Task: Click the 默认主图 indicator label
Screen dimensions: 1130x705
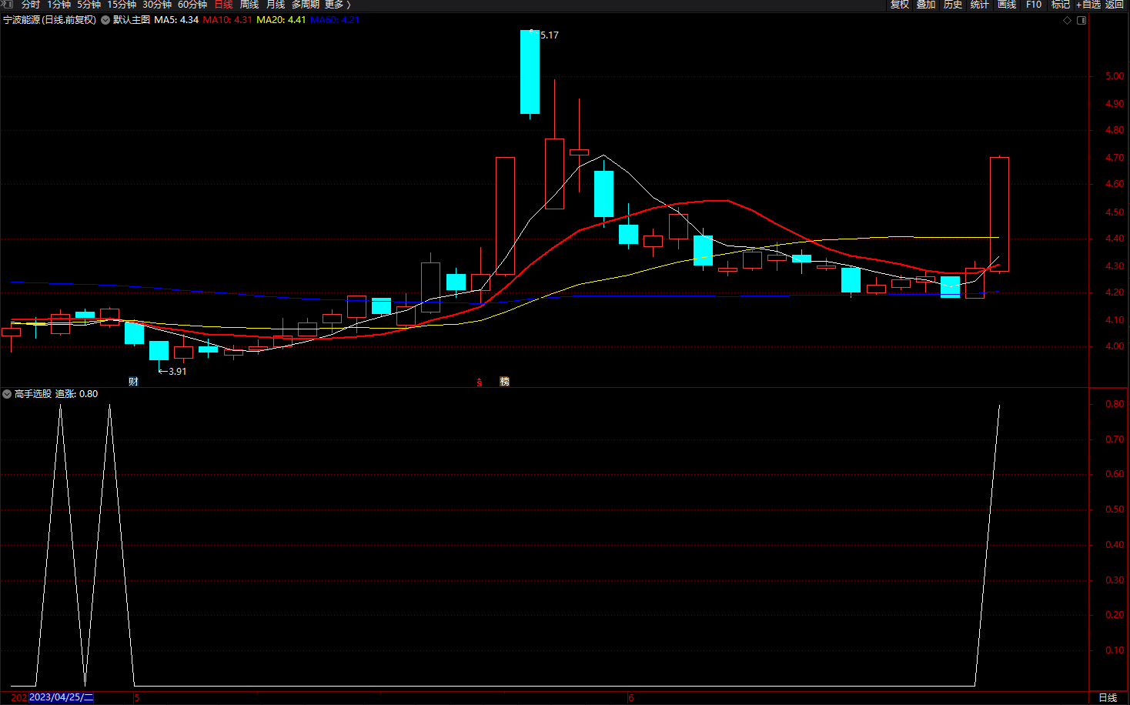Action: coord(132,20)
